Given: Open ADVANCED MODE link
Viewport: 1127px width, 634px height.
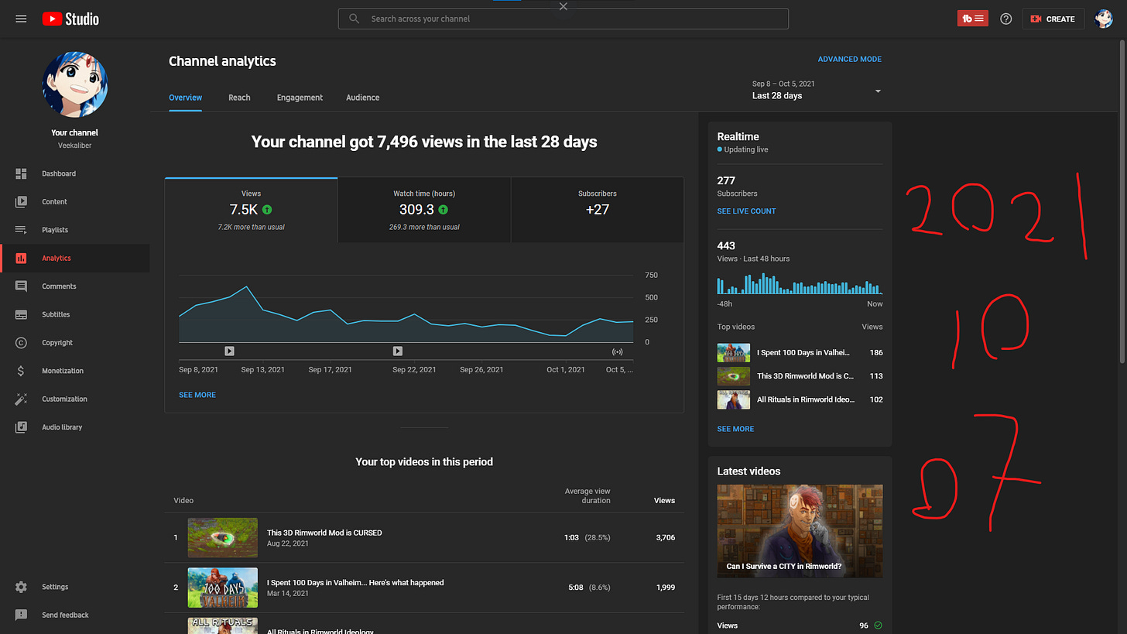Looking at the screenshot, I should 849,59.
